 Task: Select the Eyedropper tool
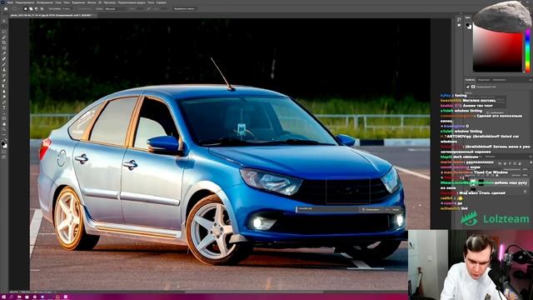pyautogui.click(x=4, y=53)
